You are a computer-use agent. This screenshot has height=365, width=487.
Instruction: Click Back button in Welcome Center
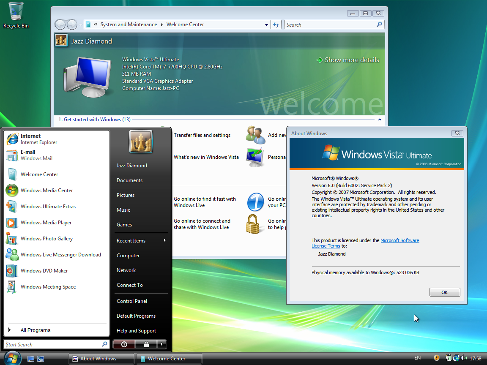60,25
